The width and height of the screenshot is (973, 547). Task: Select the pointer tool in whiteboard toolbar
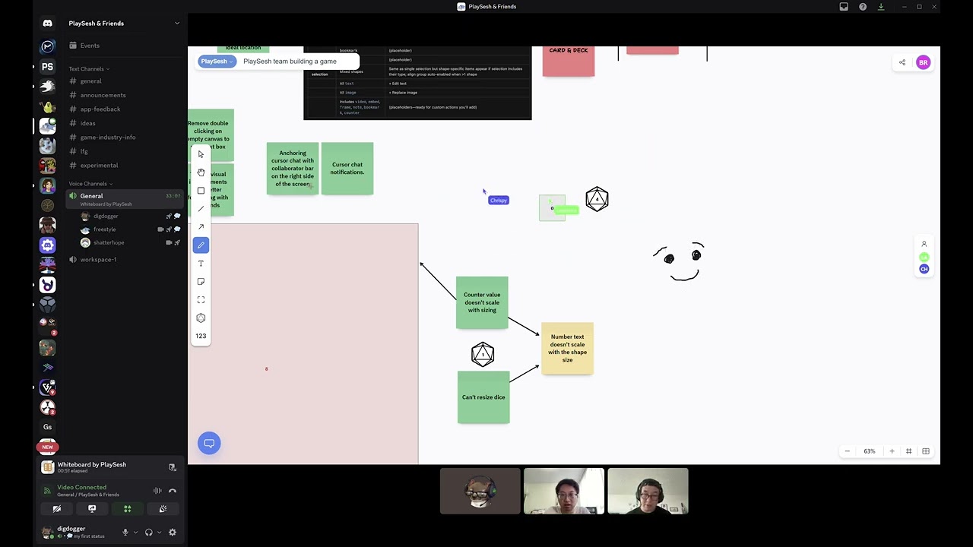click(x=201, y=154)
